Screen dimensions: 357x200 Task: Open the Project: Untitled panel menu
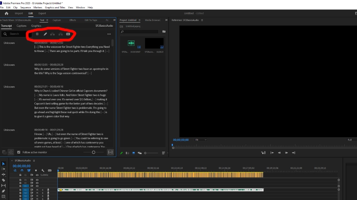tap(139, 20)
